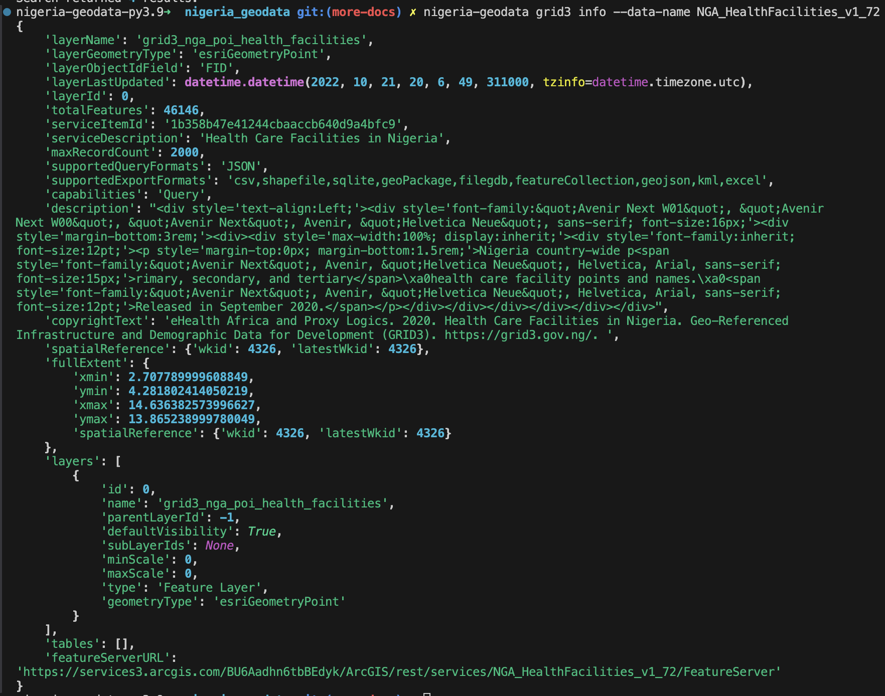The image size is (885, 696).
Task: Click the blue command status dot
Action: click(x=7, y=12)
